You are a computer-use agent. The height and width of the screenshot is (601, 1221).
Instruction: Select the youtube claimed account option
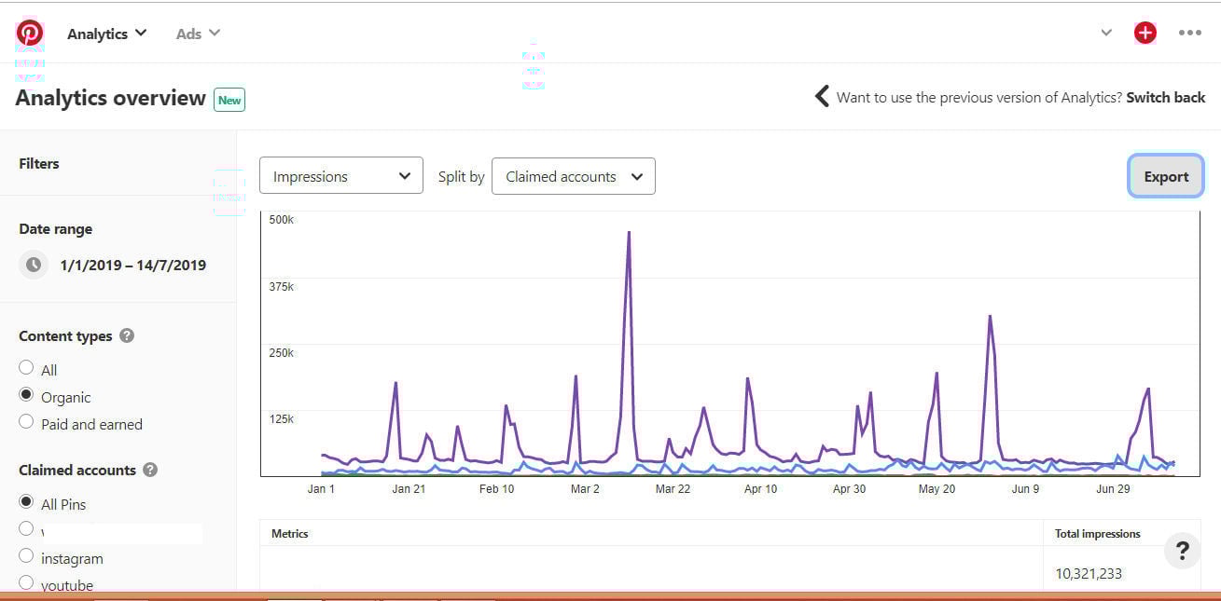click(x=26, y=583)
